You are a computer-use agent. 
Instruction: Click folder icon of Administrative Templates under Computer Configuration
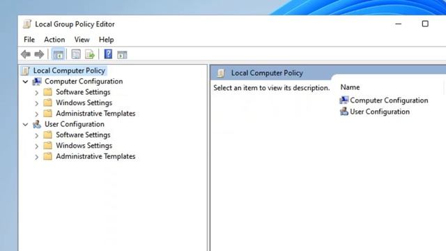tap(48, 113)
